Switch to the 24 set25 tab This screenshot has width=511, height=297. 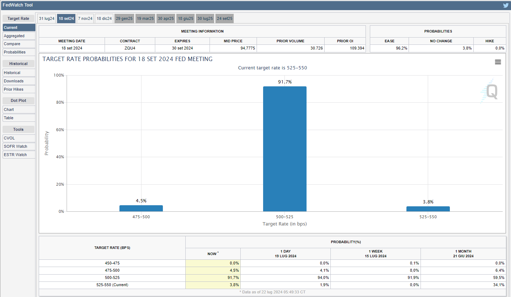click(x=224, y=18)
